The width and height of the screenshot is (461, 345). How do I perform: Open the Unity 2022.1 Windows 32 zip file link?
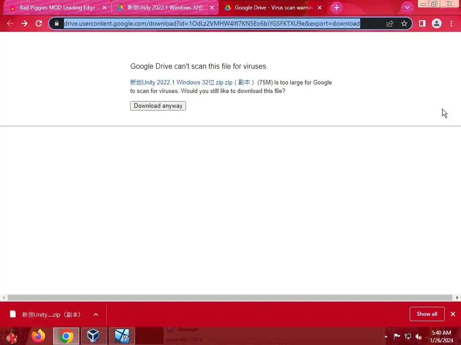click(192, 83)
